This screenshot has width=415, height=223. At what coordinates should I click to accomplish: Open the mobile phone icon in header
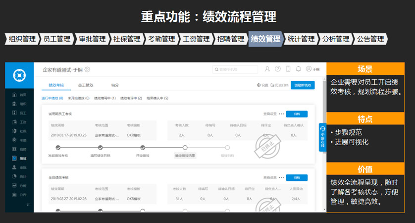pos(288,69)
